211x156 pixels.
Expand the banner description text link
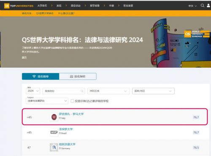tap(24, 58)
